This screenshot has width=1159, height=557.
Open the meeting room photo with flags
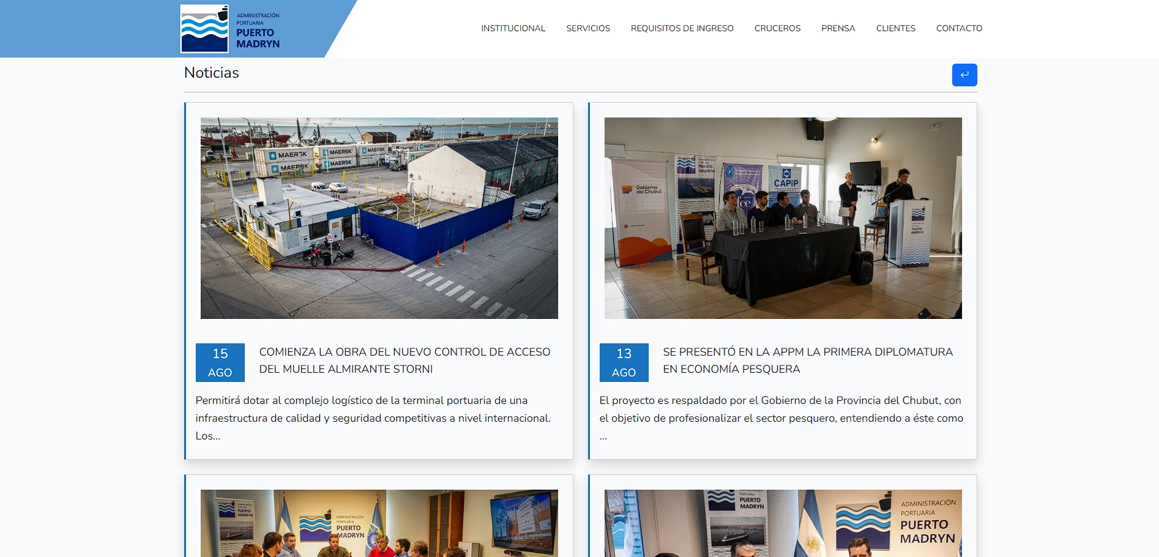379,523
